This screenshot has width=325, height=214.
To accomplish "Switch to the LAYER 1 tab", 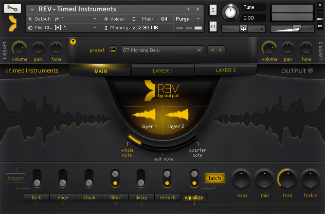I will pyautogui.click(x=163, y=70).
